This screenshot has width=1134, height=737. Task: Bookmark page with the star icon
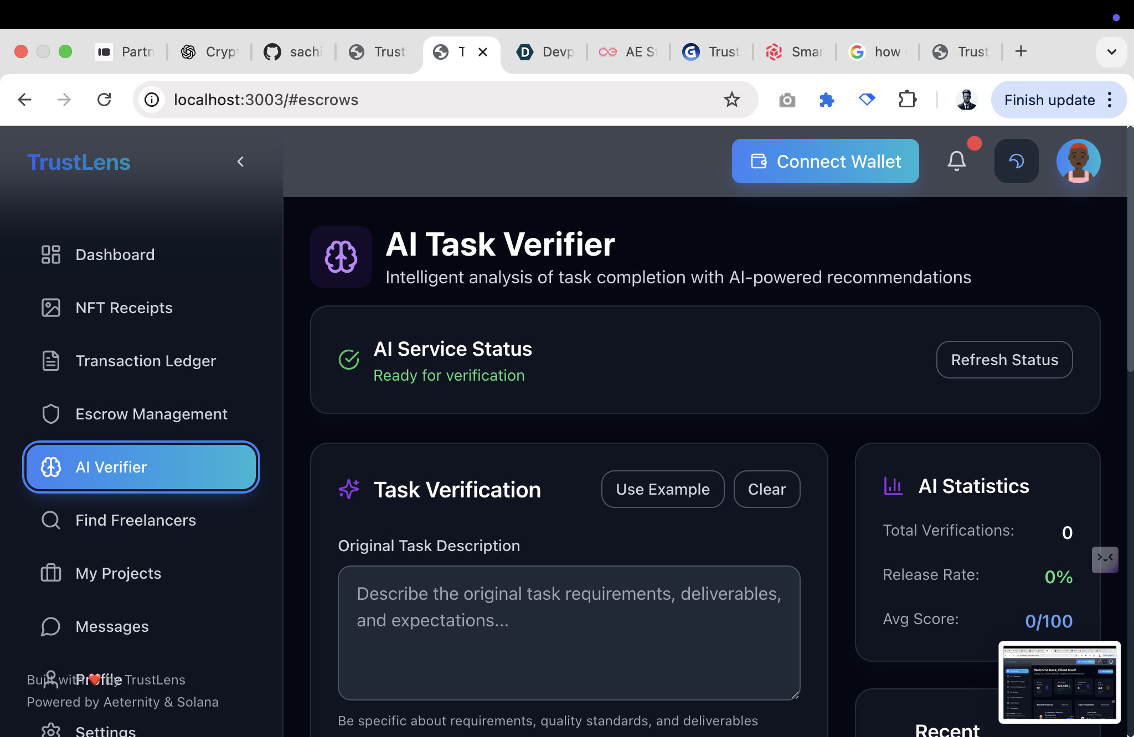tap(732, 100)
